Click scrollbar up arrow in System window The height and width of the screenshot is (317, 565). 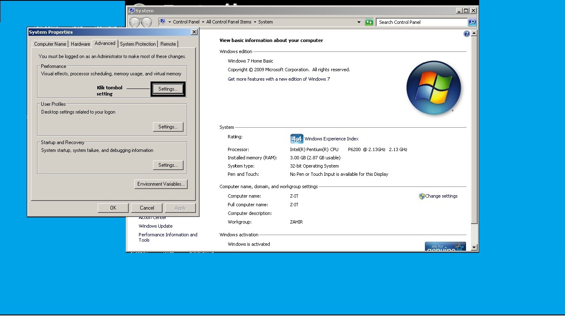(474, 33)
